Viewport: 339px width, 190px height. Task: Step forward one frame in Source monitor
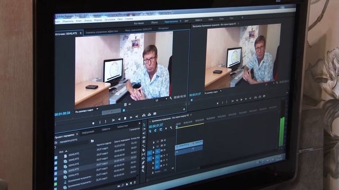click(x=131, y=118)
